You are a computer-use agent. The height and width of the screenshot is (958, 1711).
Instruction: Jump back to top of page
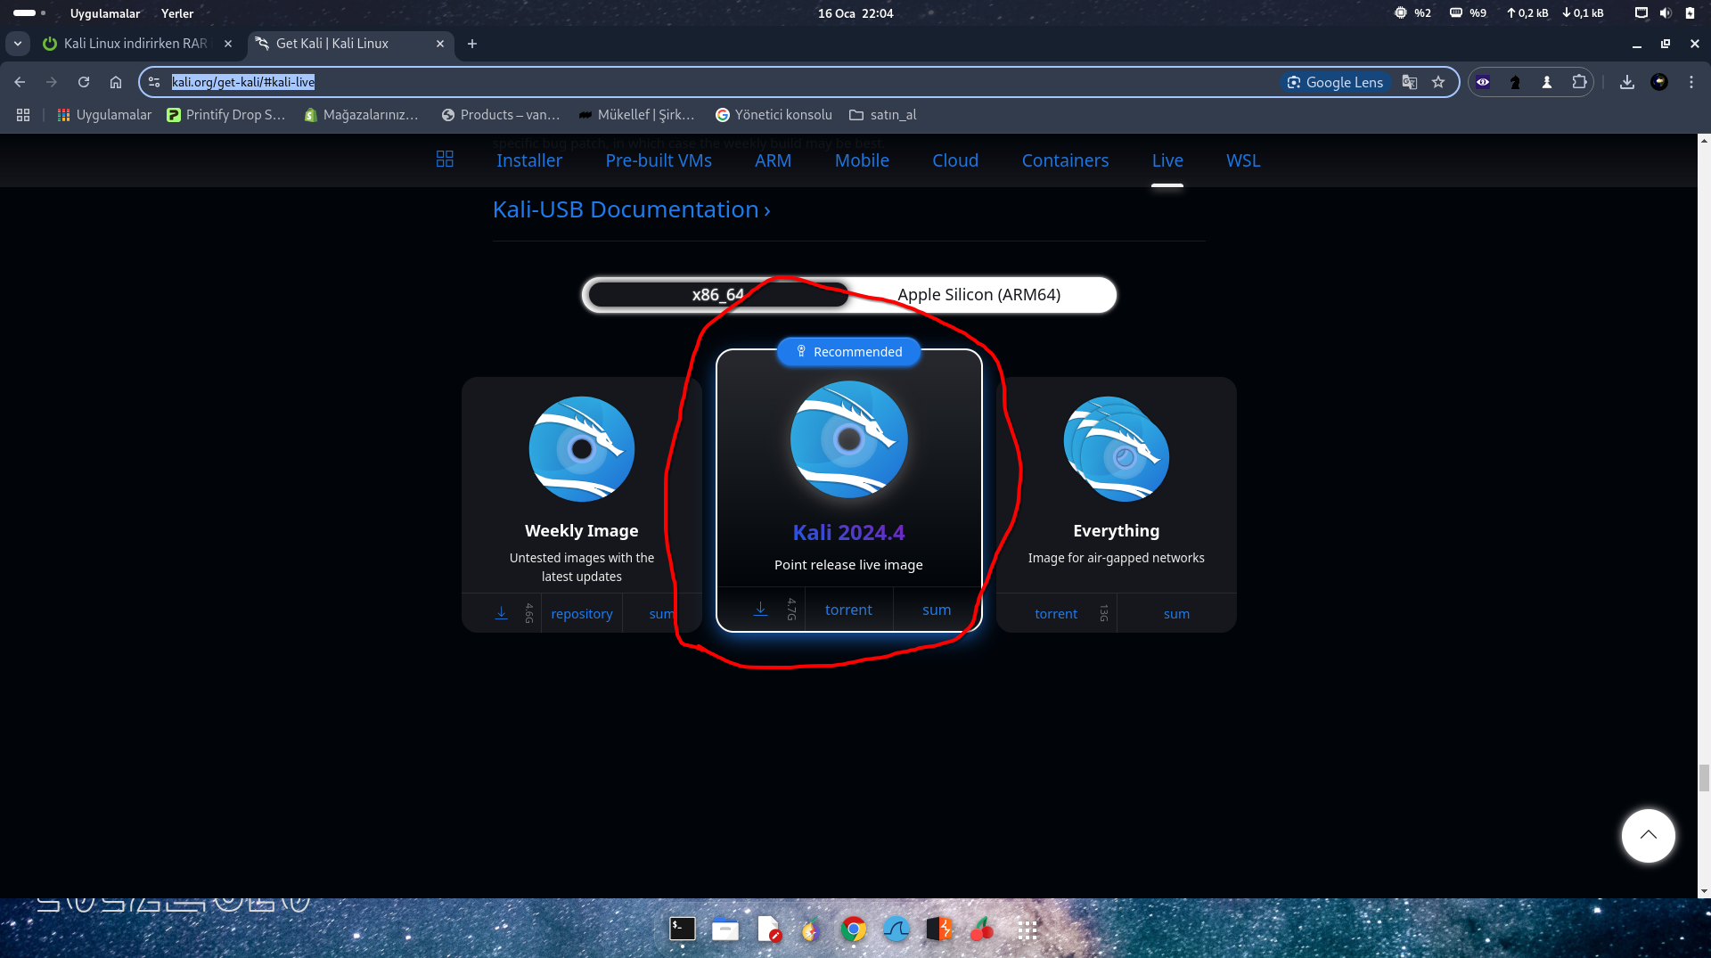click(1649, 836)
